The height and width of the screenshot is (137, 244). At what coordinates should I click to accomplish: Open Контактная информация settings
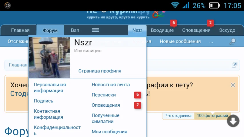(x=48, y=114)
